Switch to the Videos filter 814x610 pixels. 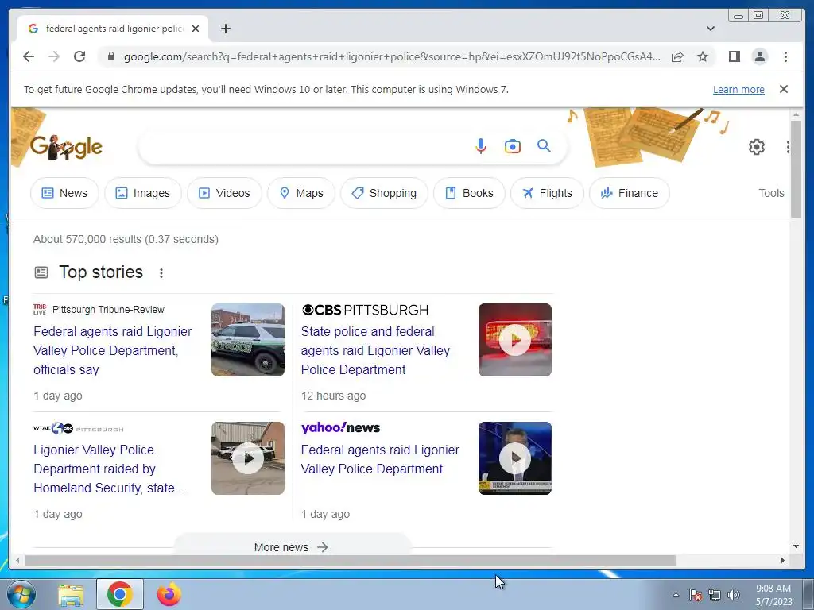224,193
